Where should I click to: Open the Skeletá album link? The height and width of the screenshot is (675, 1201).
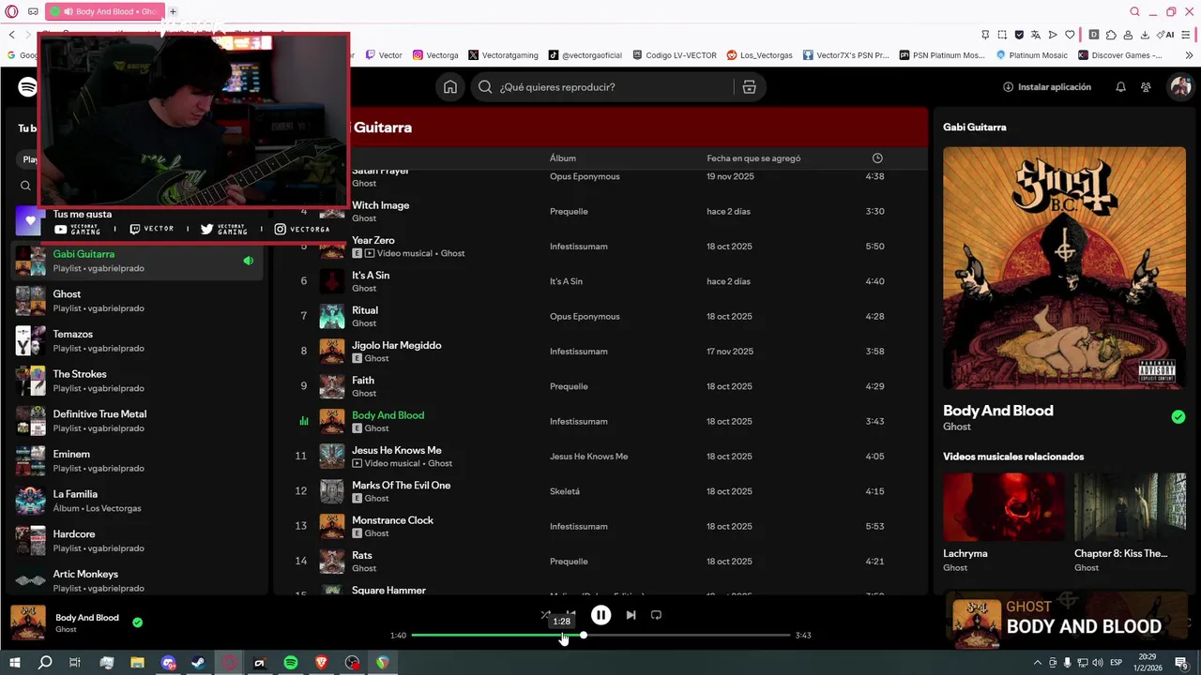point(565,491)
